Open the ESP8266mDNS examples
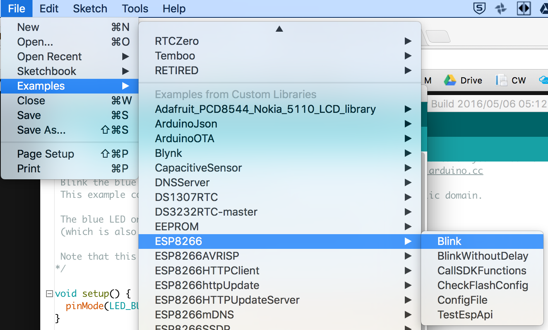548x330 pixels. [280, 315]
